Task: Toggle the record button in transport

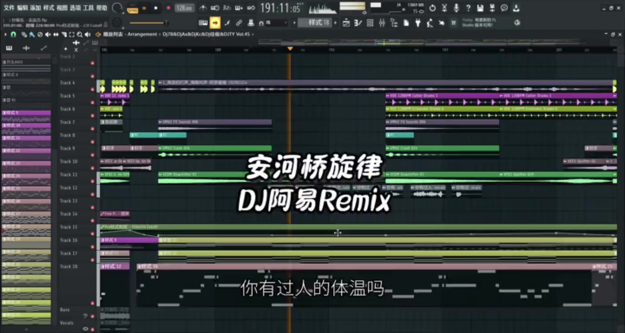Action: coord(168,8)
